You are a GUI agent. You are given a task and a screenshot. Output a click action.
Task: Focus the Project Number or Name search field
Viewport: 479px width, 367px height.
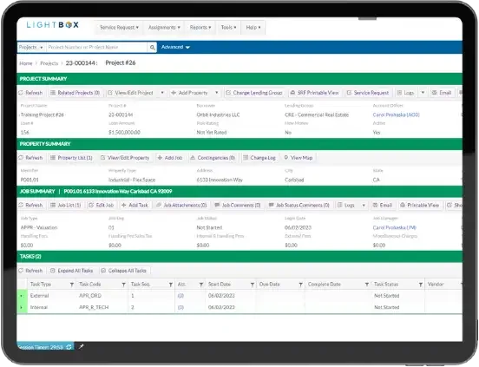tap(96, 47)
